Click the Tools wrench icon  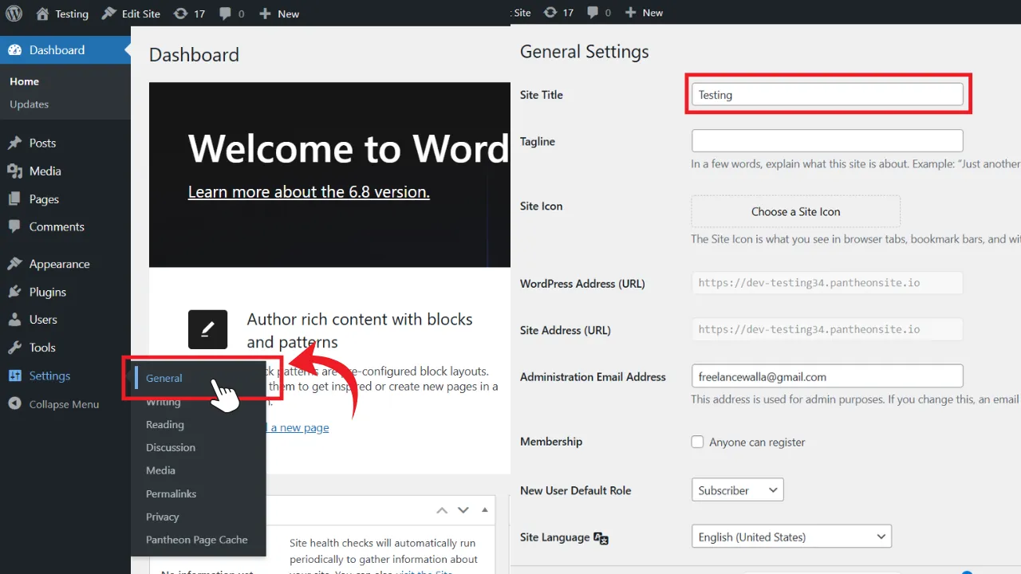[14, 348]
